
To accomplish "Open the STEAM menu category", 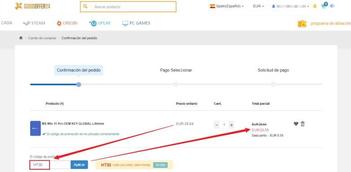I will pyautogui.click(x=34, y=23).
